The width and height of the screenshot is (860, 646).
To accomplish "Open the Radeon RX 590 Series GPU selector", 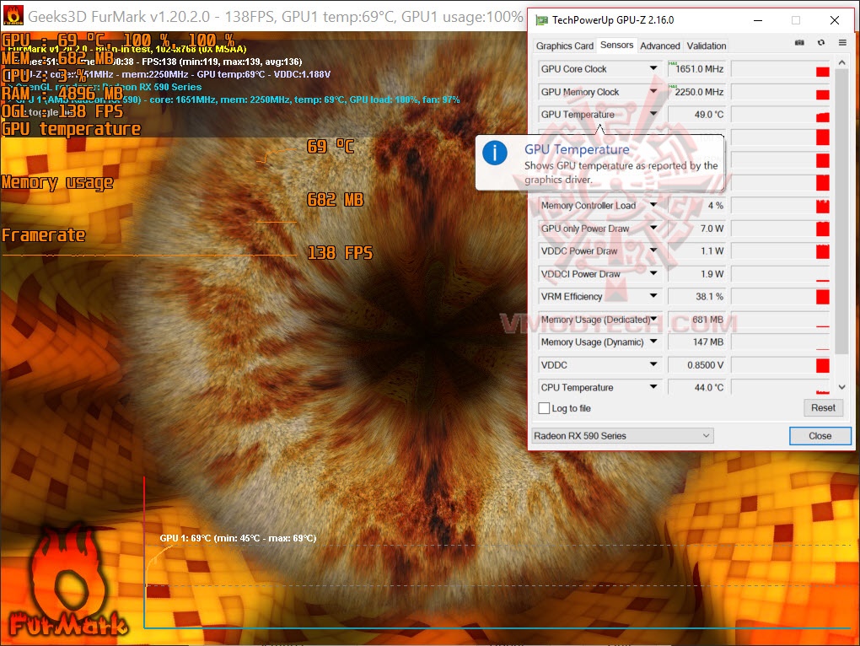I will 622,436.
